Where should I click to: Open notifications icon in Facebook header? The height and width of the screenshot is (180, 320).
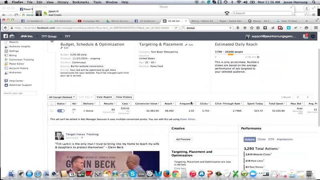[305, 36]
